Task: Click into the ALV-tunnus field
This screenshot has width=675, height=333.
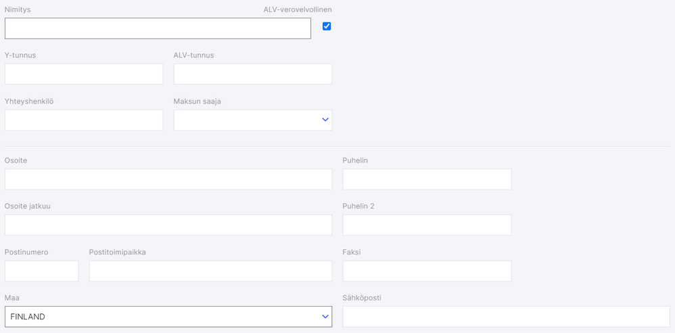Action: click(252, 74)
